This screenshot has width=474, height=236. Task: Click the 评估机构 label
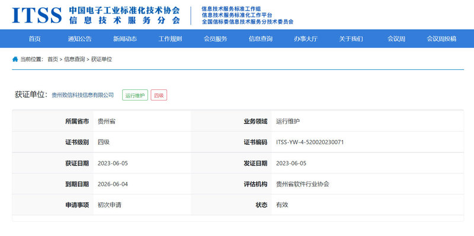(x=255, y=184)
